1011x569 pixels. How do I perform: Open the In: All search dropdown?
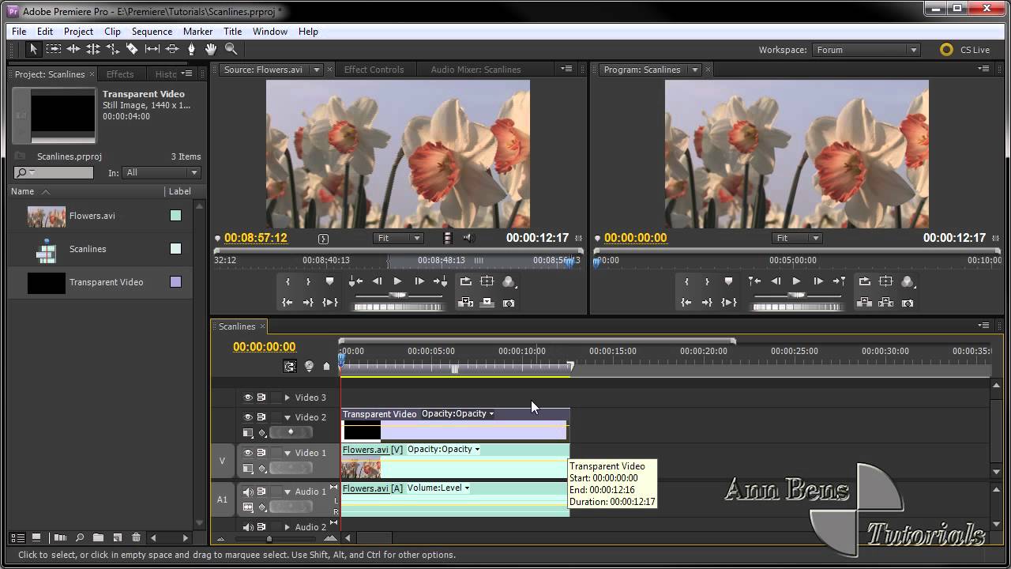point(161,172)
